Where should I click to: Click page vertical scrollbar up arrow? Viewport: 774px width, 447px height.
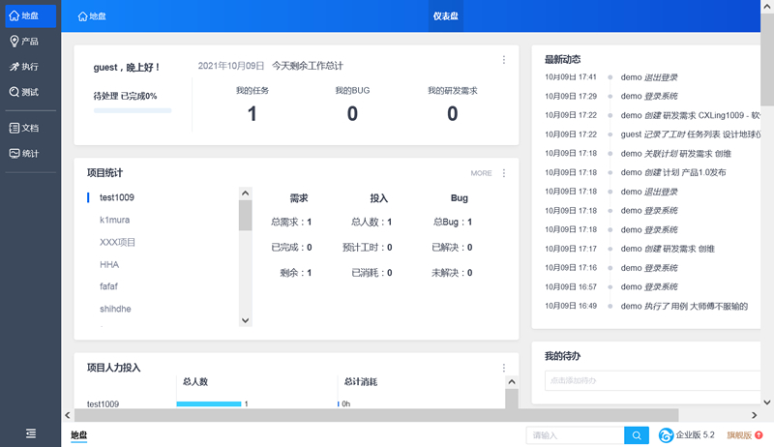pyautogui.click(x=767, y=7)
